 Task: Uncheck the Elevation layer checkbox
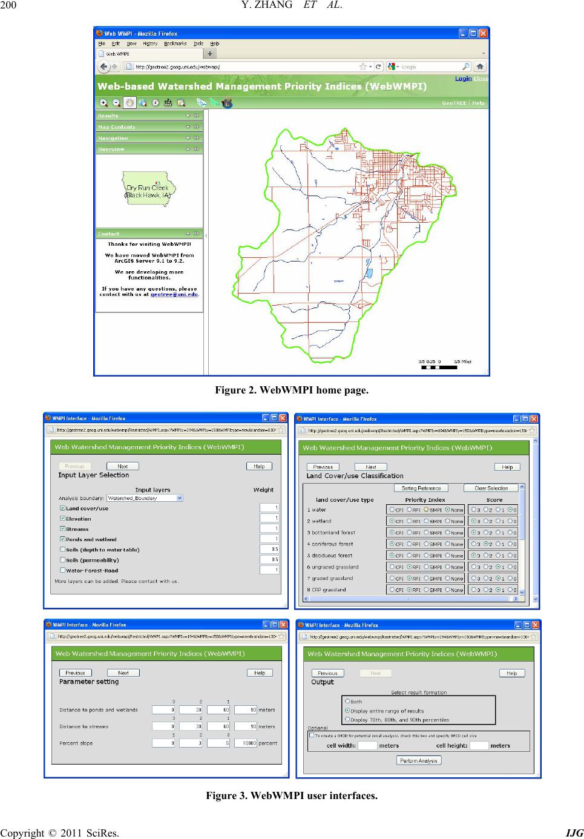[62, 519]
